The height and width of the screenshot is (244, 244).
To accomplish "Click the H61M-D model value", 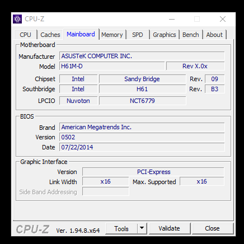I will pyautogui.click(x=112, y=66).
